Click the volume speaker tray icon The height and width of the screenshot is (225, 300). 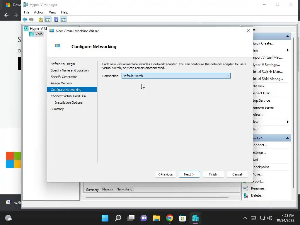coord(270,218)
